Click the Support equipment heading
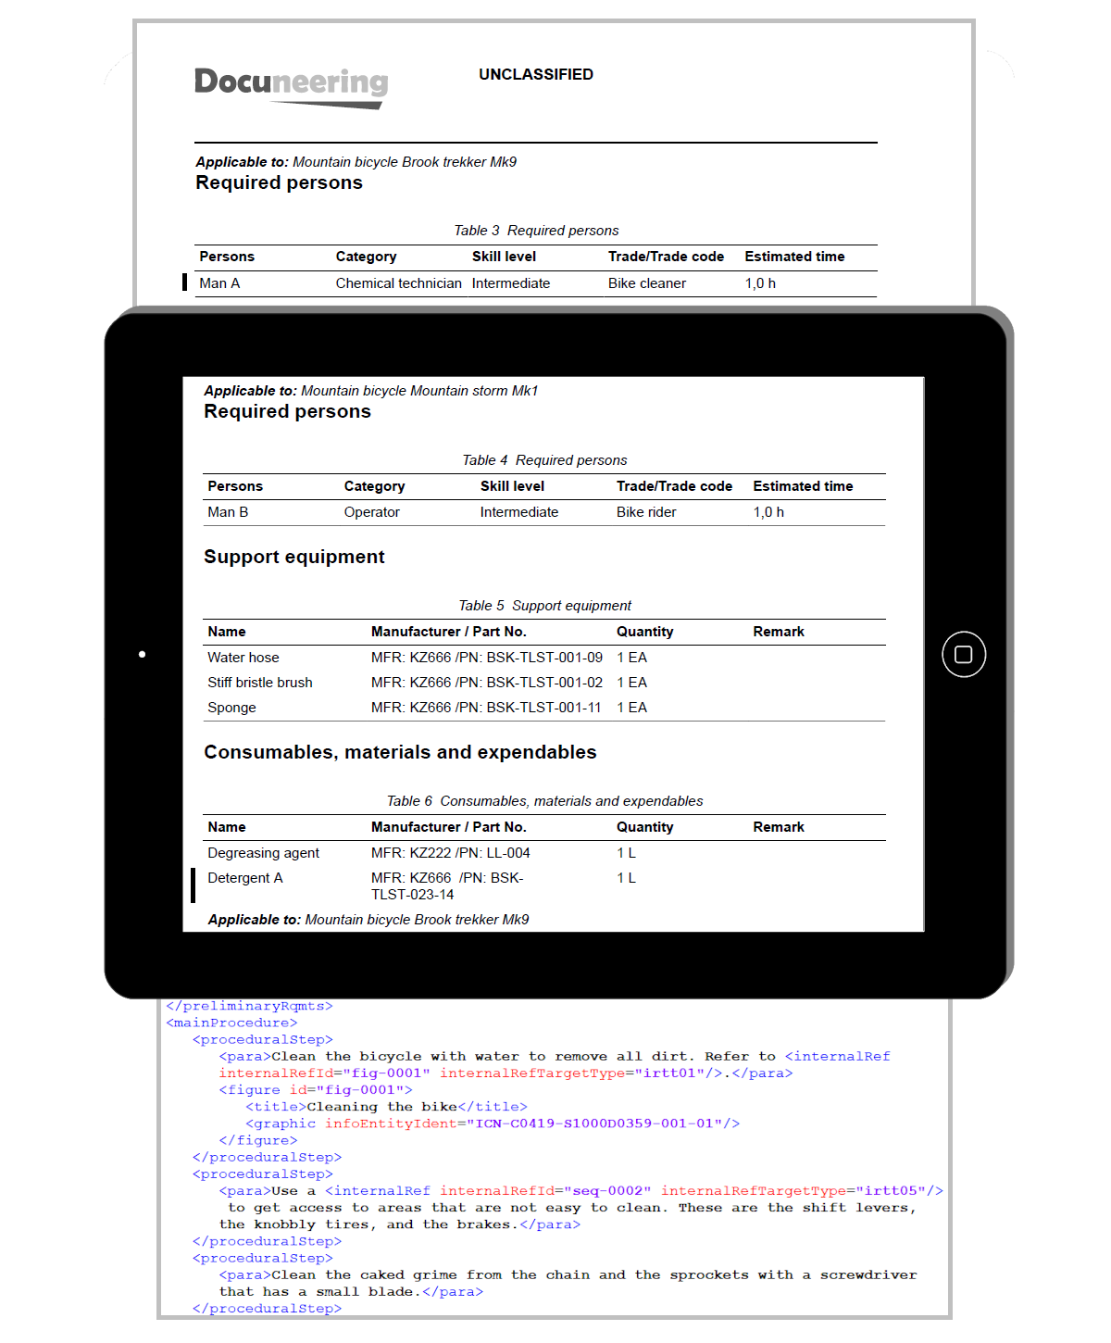The image size is (1111, 1343). point(293,557)
